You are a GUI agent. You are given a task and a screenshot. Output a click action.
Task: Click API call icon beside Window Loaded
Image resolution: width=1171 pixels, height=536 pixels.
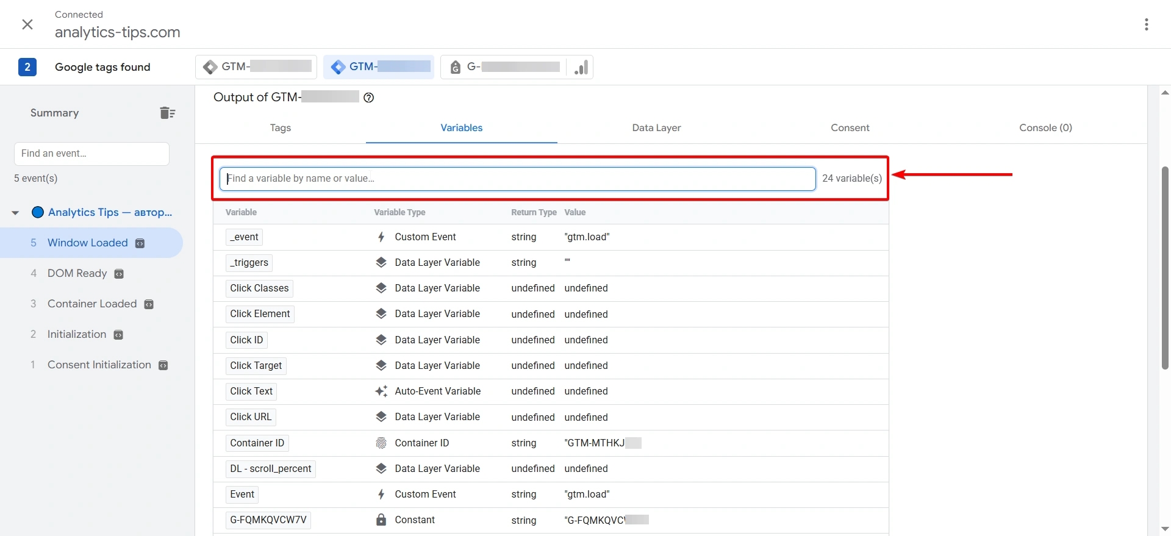(140, 243)
